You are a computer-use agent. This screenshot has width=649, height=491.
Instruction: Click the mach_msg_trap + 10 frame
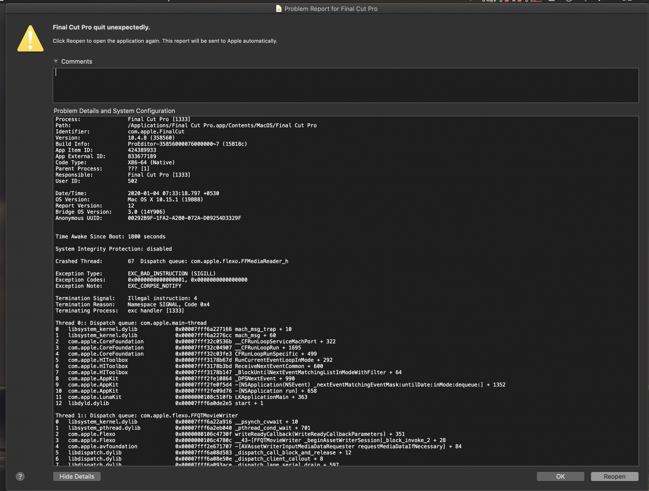(174, 329)
